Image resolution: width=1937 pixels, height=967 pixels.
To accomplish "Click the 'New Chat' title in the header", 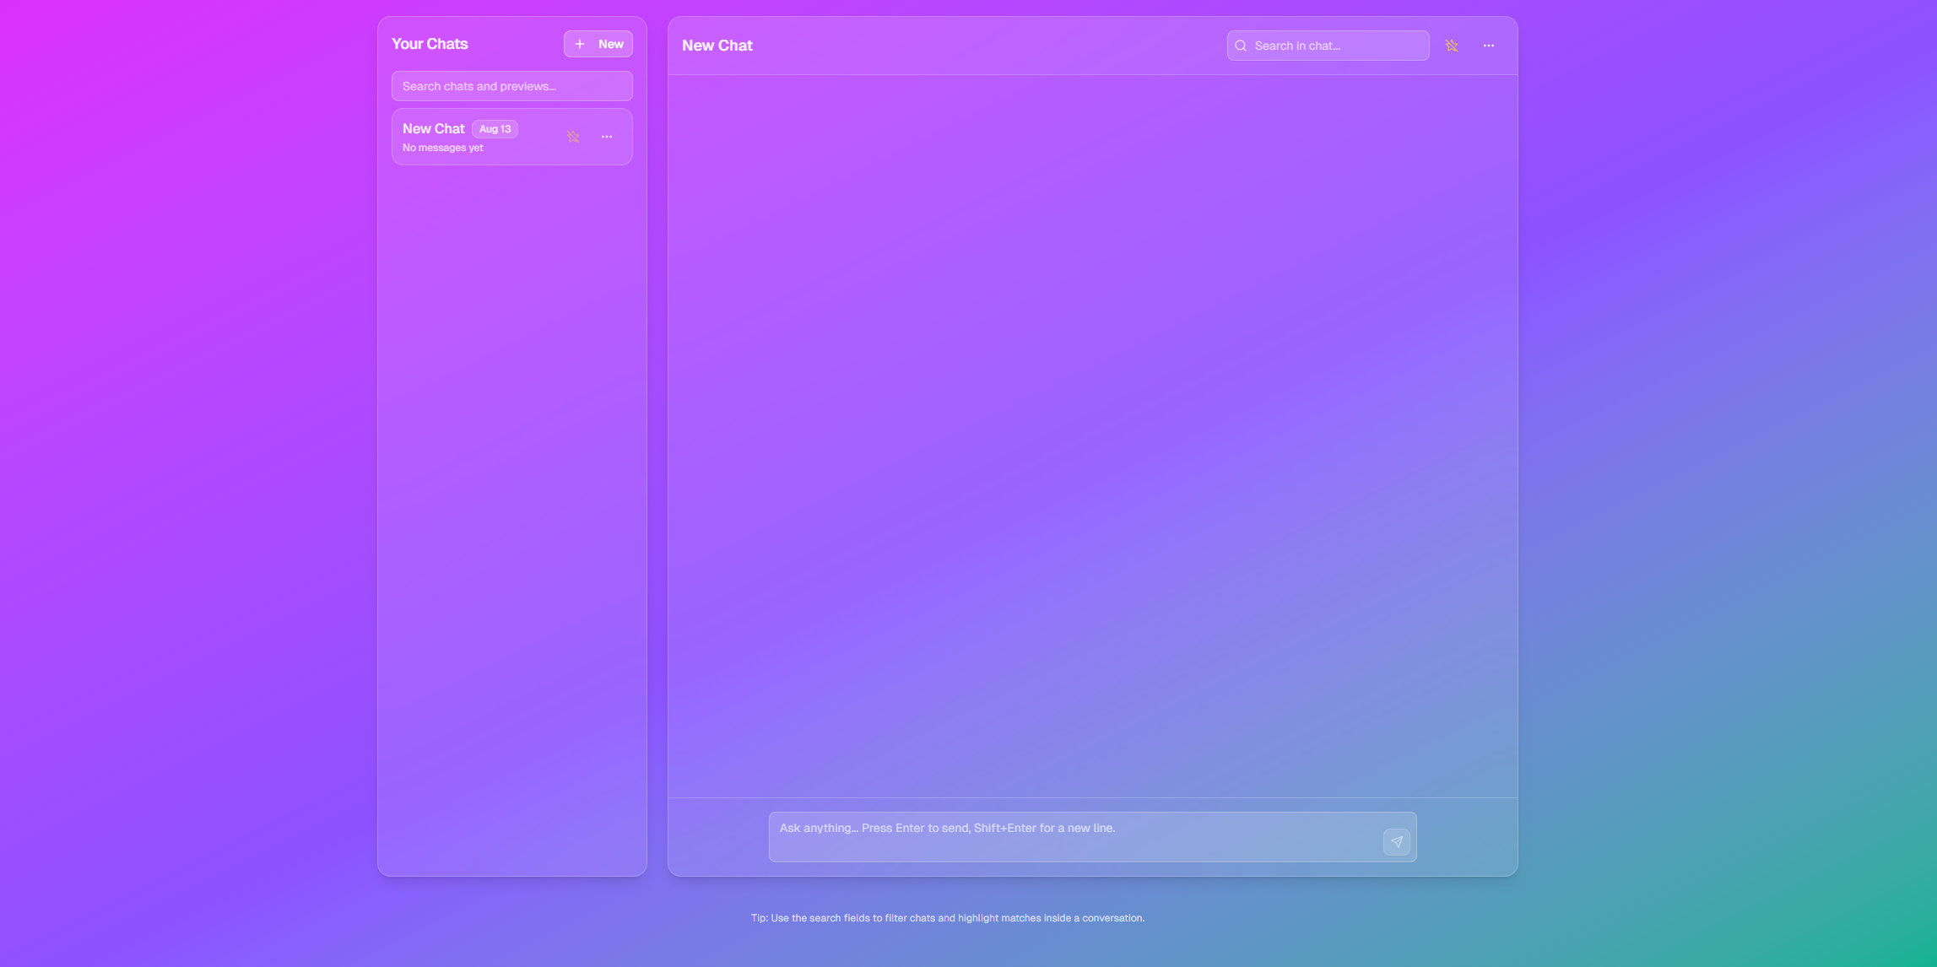I will coord(717,45).
